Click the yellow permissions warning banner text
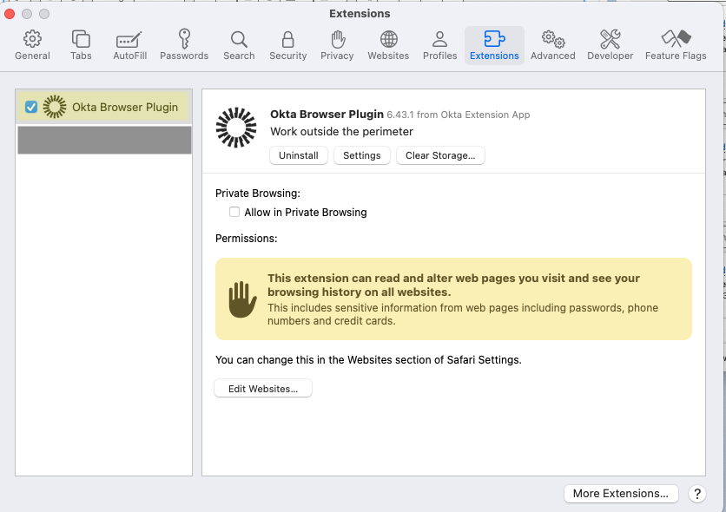Image resolution: width=726 pixels, height=512 pixels. pyautogui.click(x=463, y=299)
